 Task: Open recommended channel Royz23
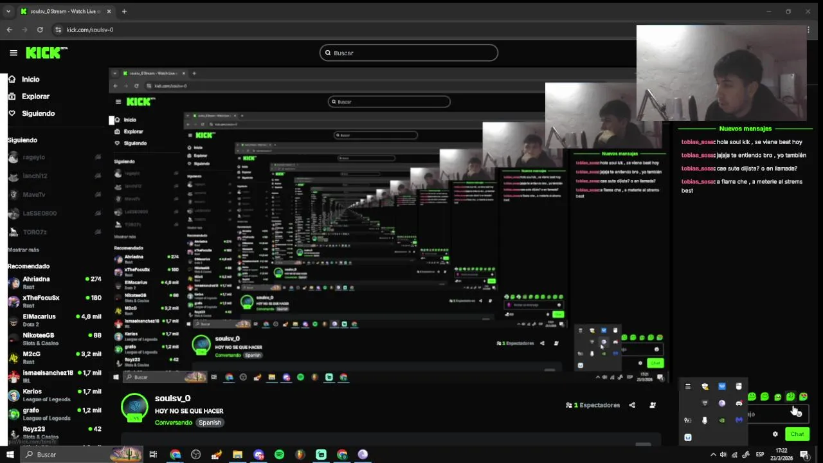click(55, 432)
